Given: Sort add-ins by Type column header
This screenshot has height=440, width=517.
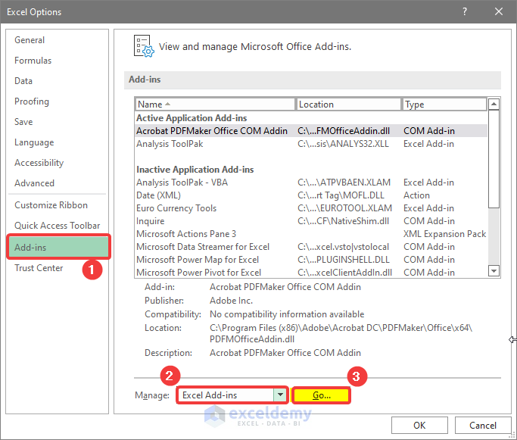Looking at the screenshot, I should [x=444, y=105].
